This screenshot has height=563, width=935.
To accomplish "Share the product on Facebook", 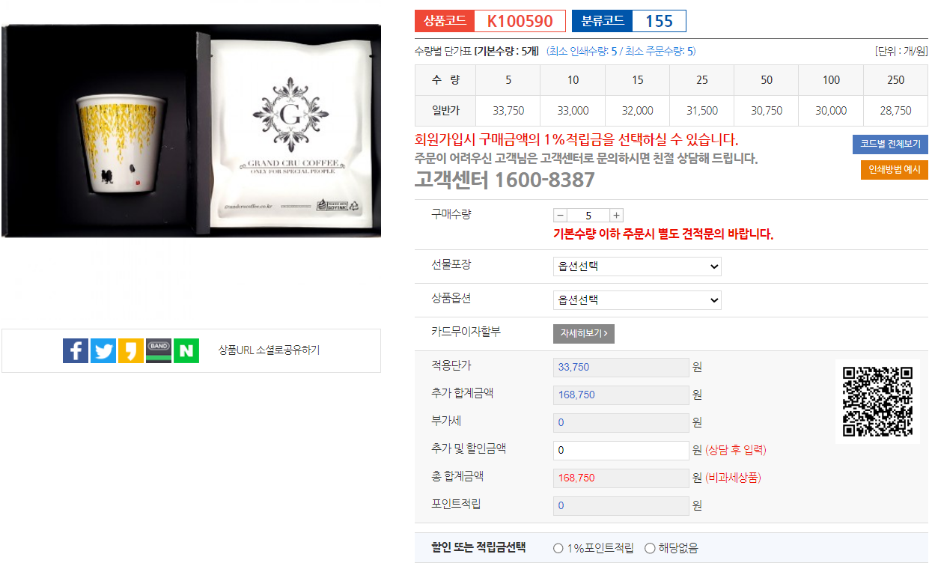I will (x=76, y=350).
